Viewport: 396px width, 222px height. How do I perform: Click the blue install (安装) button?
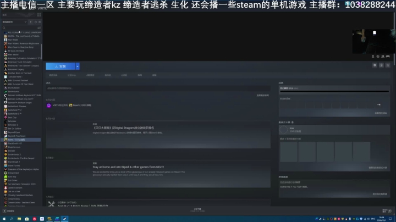(x=61, y=66)
